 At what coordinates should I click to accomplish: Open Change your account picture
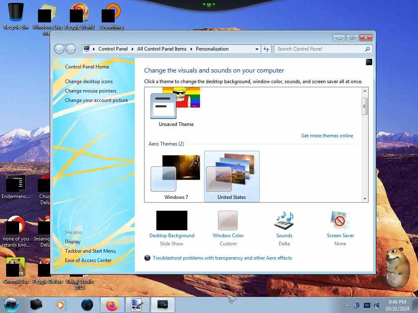tap(96, 100)
